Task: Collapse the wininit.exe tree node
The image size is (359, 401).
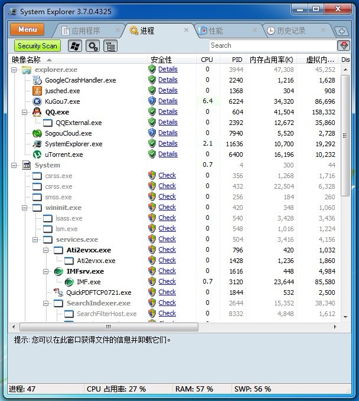Action: pyautogui.click(x=25, y=208)
